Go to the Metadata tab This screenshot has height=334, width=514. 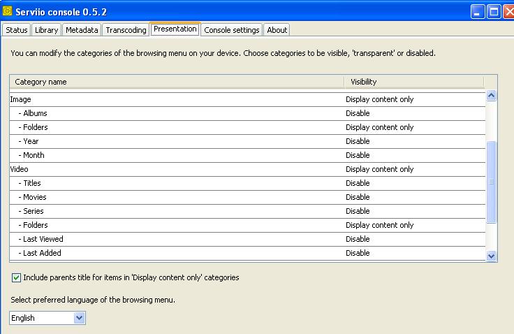click(x=82, y=30)
